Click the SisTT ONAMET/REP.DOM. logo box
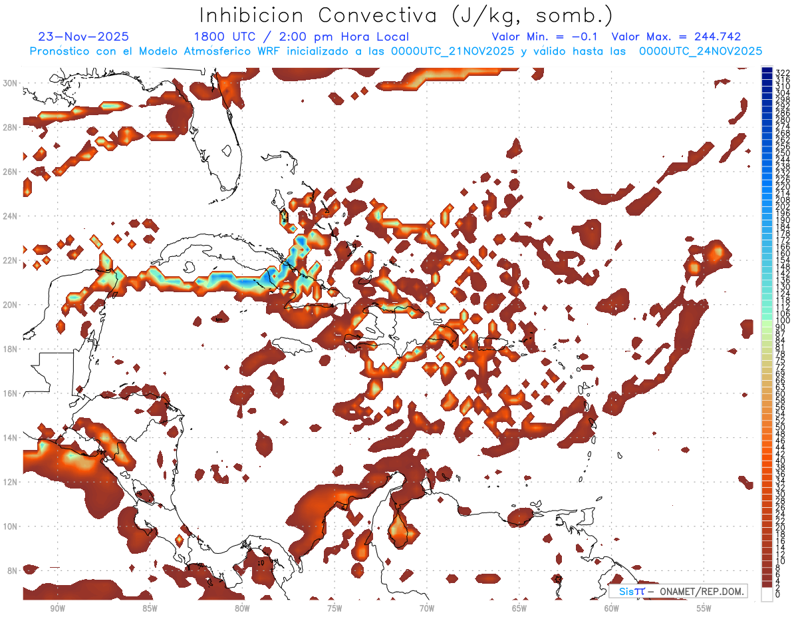The height and width of the screenshot is (617, 798). [x=678, y=591]
